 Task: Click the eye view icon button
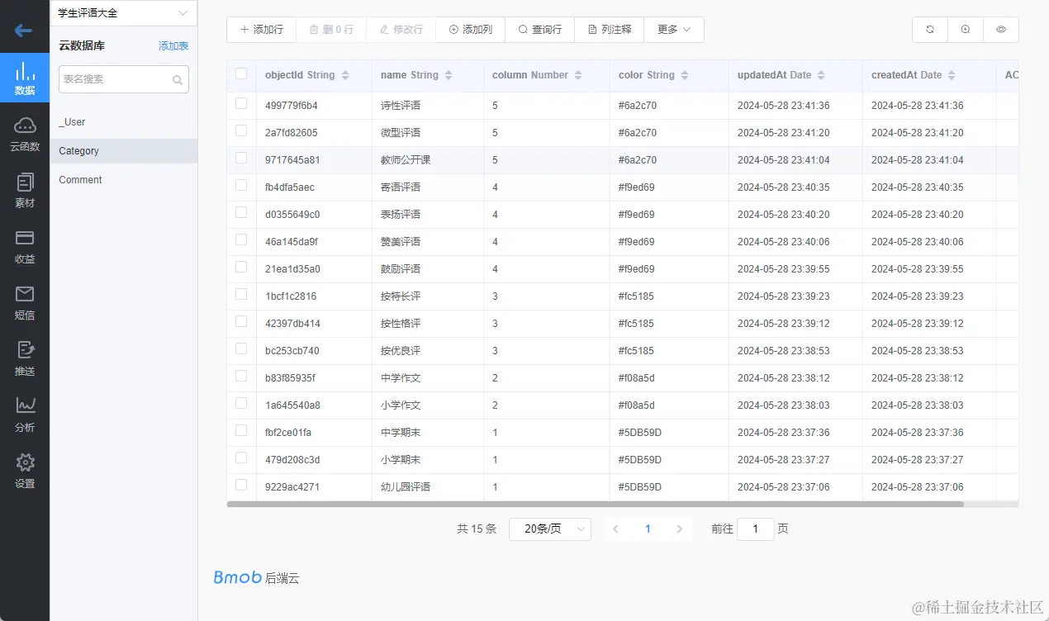point(1001,29)
